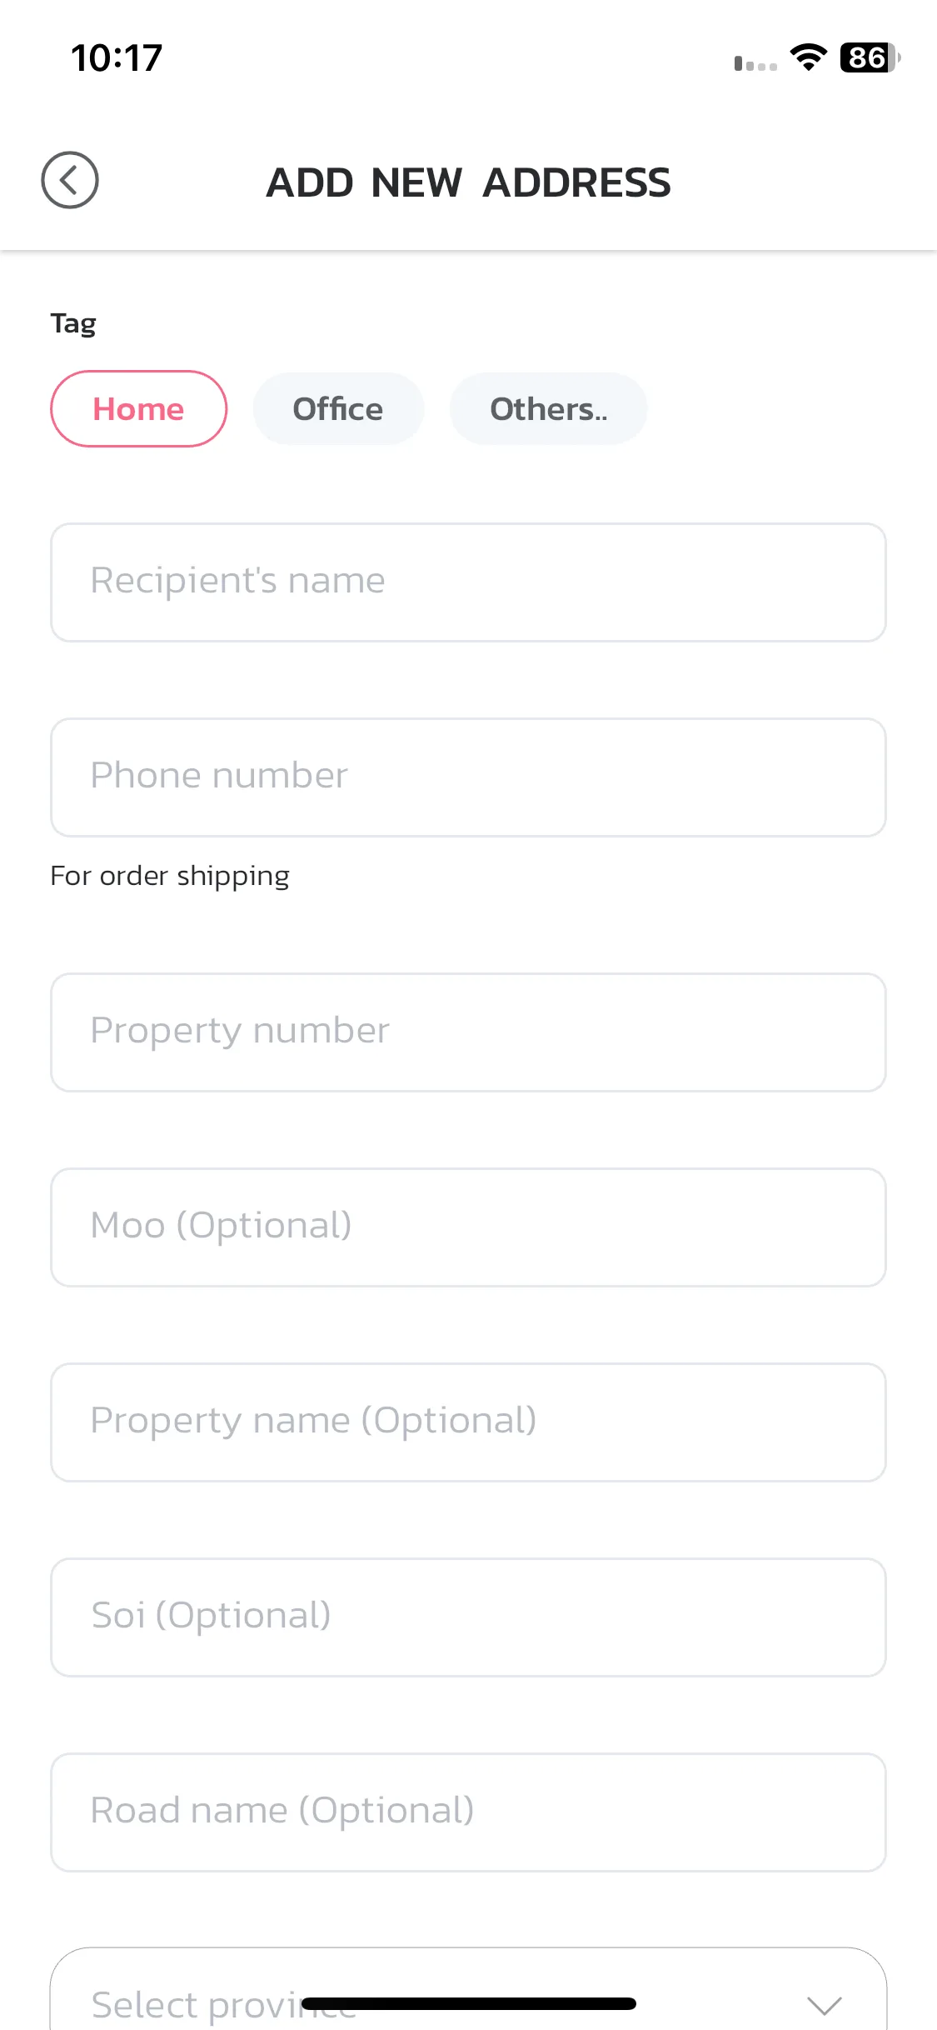Focus the Recipient's name field
The width and height of the screenshot is (937, 2030).
click(x=468, y=582)
